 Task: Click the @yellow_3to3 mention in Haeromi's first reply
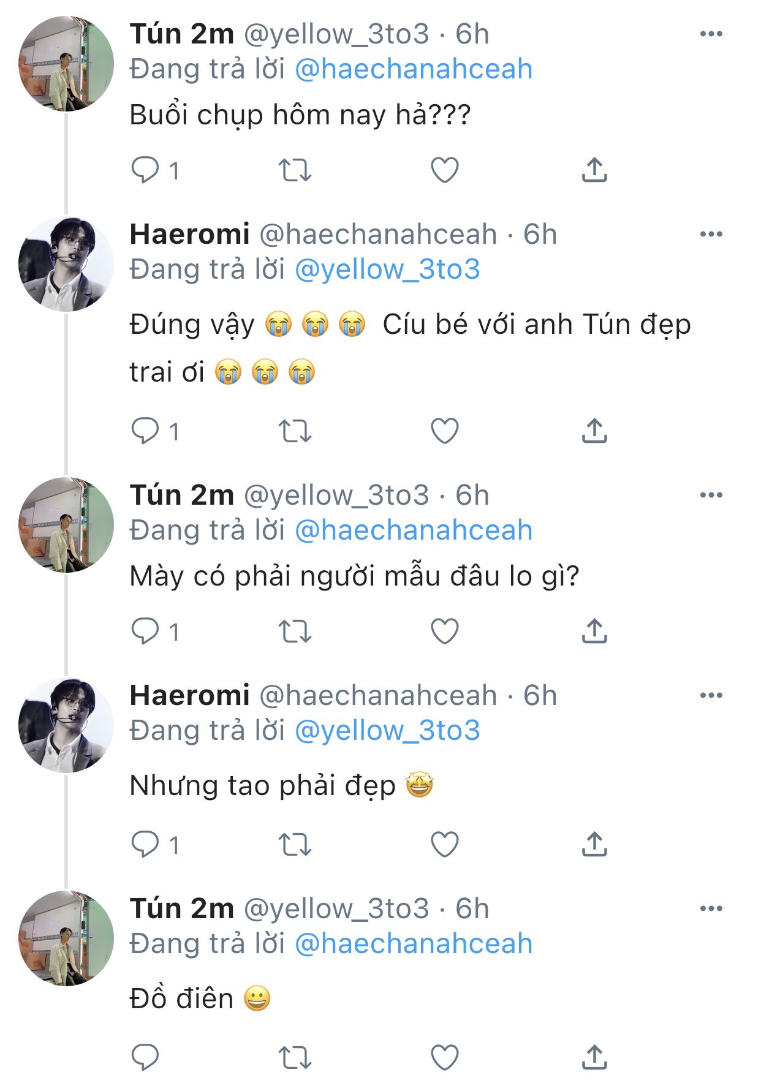tap(387, 270)
